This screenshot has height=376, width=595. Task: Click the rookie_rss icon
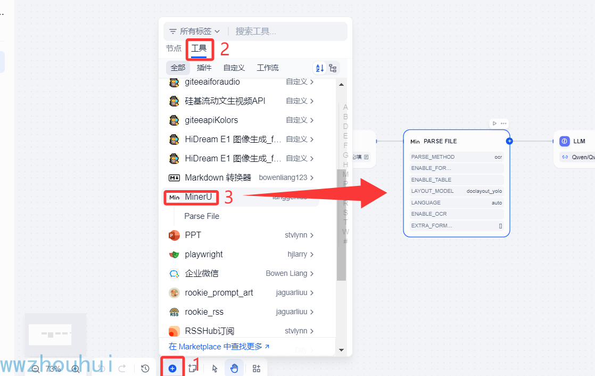[174, 312]
